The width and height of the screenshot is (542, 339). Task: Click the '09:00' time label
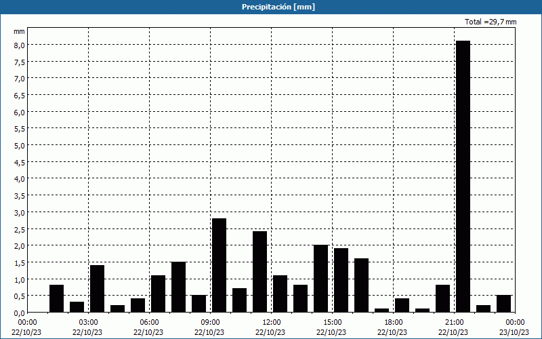coord(210,323)
